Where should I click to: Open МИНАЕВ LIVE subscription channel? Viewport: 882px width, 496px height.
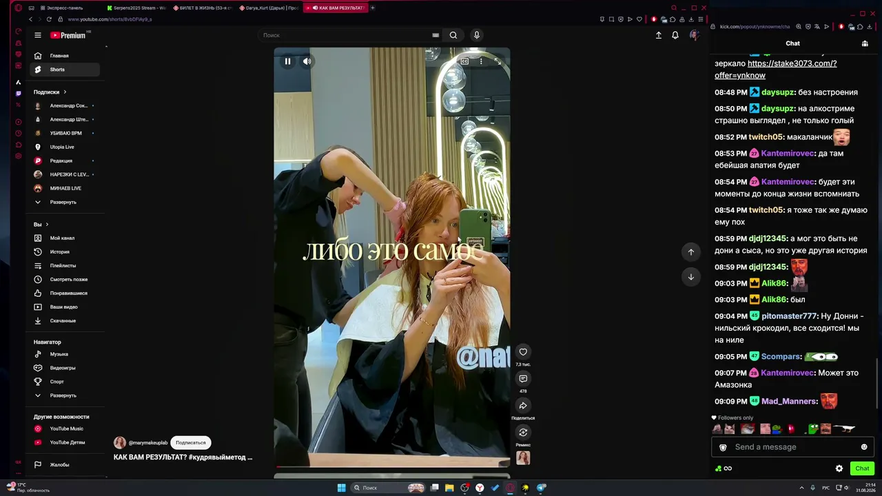(65, 188)
